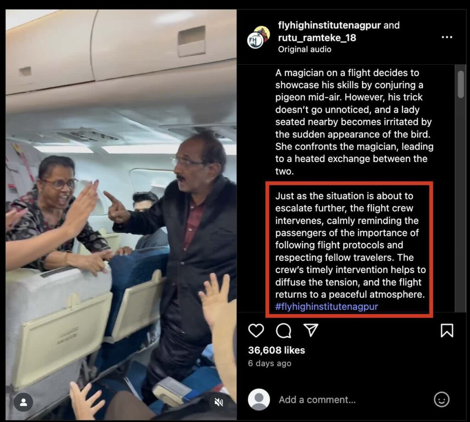Open rutu_ramteke_18 profile link
The image size is (470, 422).
click(x=317, y=38)
